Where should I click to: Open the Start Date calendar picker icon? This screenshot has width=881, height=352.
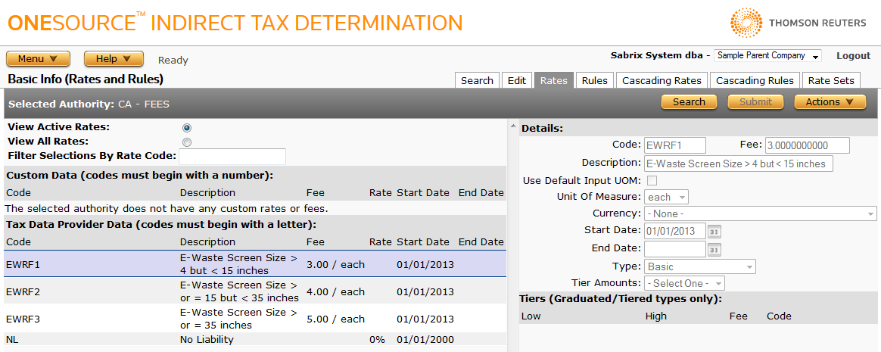tap(714, 231)
